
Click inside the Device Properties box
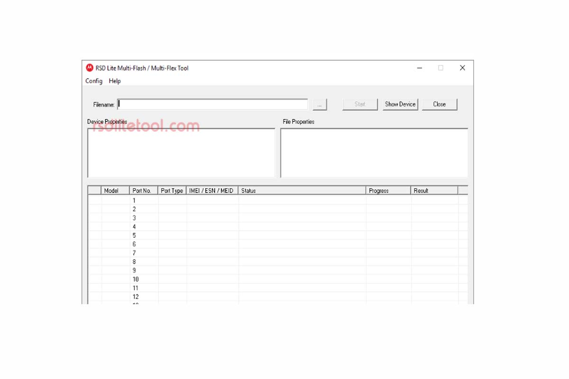tap(181, 153)
